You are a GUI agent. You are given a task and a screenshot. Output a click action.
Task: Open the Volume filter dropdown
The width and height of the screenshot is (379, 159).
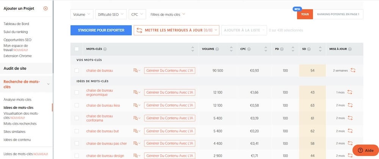[x=82, y=14]
